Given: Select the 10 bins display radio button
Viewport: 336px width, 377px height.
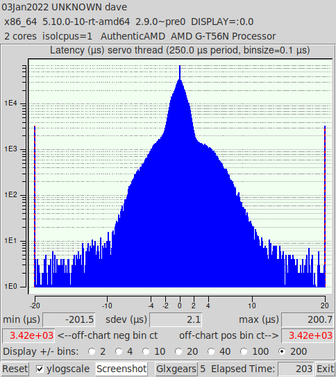Looking at the screenshot, I should (x=146, y=351).
